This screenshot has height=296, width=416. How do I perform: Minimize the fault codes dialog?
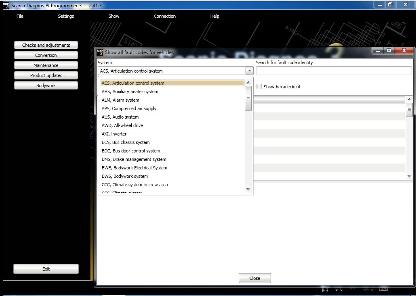tap(378, 50)
